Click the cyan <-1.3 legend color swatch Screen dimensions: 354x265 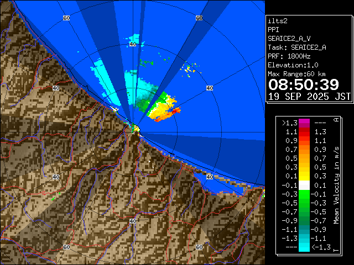304,247
